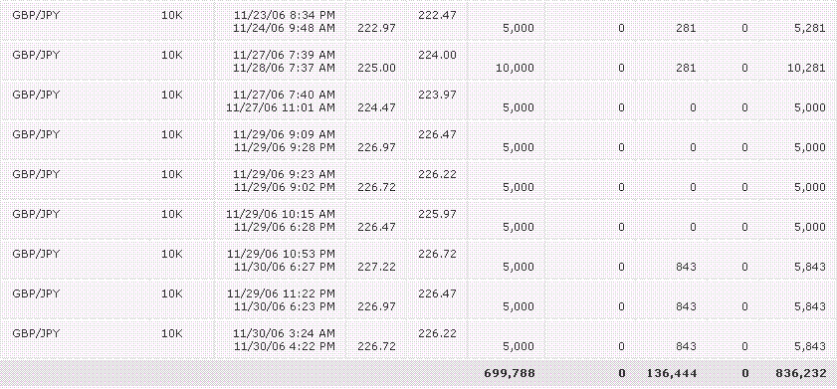Select the 11/29/06 9:02 PM close time
The width and height of the screenshot is (837, 389).
point(285,187)
